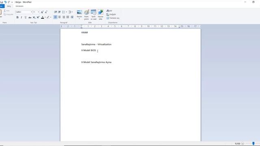Switch to the Giriş ribbon tab
This screenshot has height=146, width=260.
point(9,6)
